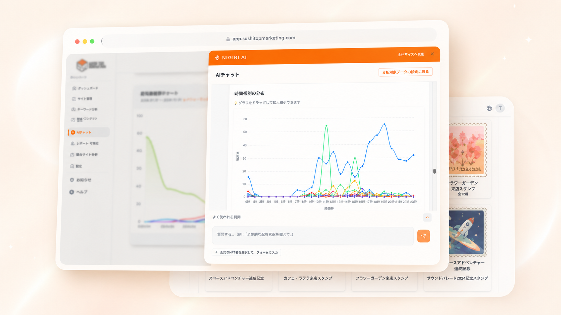Click the 設定 sidebar icon
The image size is (561, 315).
72,166
